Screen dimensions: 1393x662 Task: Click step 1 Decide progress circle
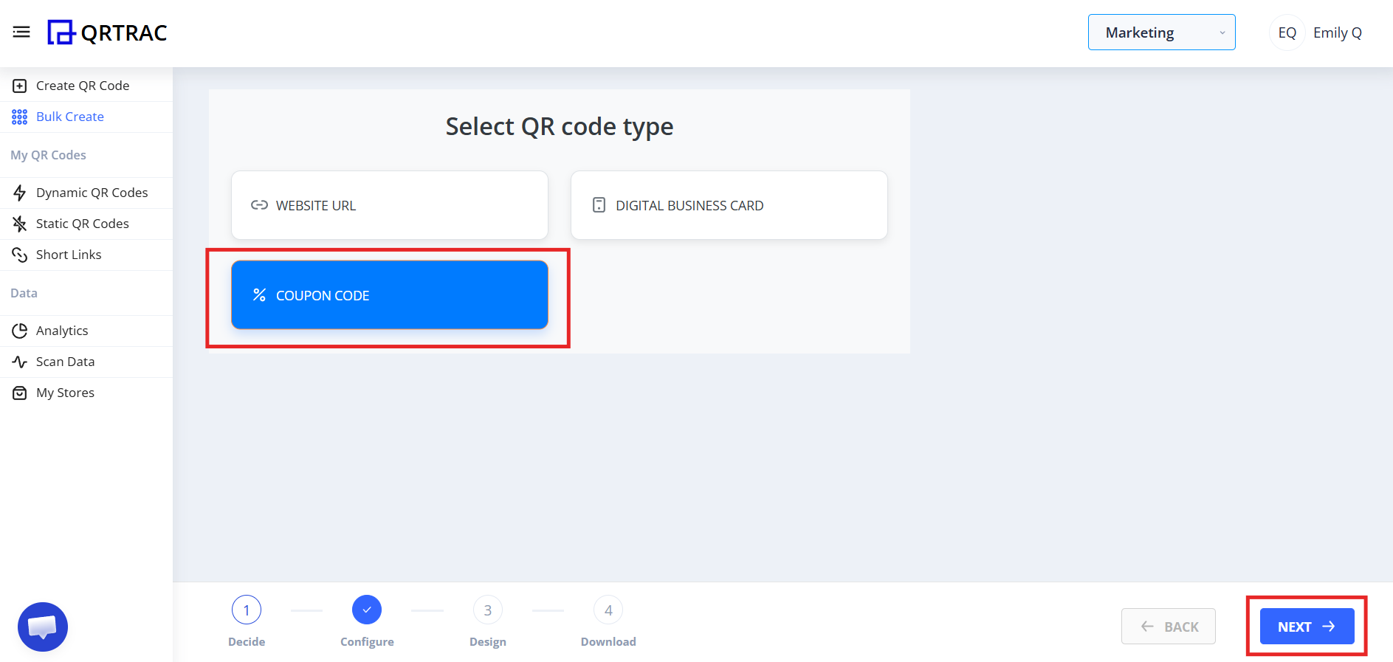(x=246, y=610)
